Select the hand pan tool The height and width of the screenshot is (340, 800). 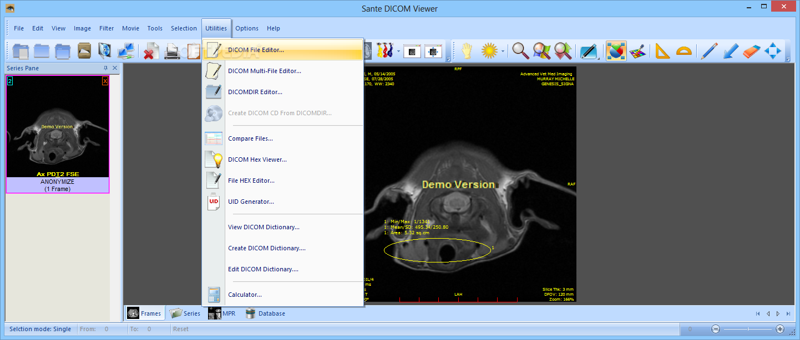click(467, 51)
